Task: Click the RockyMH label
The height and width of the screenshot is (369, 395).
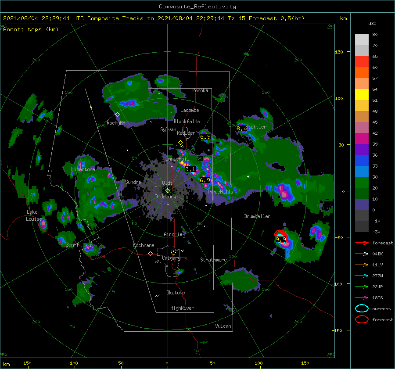Action: tap(116, 123)
